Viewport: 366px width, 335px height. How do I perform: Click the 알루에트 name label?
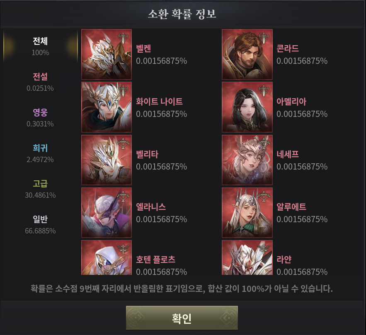tap(291, 207)
